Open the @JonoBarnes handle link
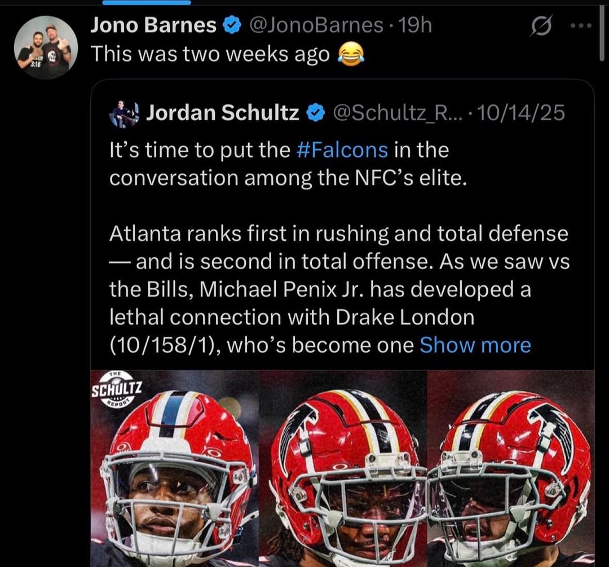This screenshot has width=609, height=567. 315,25
